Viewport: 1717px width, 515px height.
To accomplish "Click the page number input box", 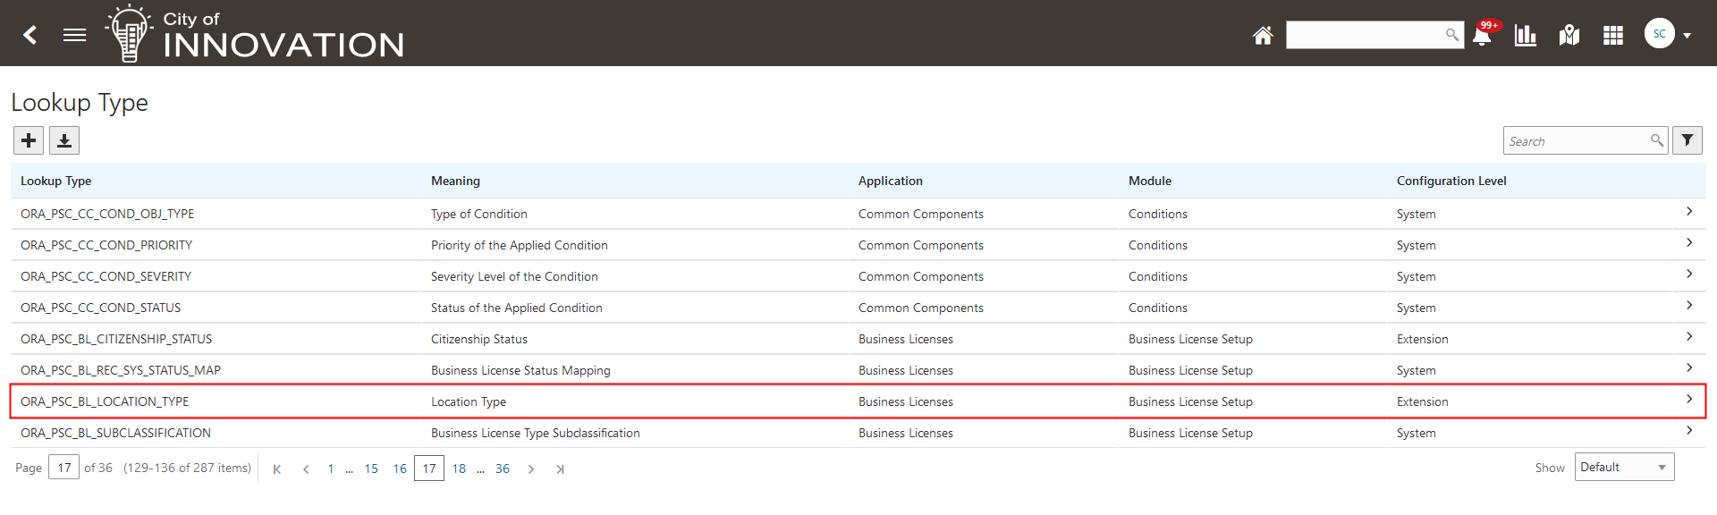I will 64,468.
